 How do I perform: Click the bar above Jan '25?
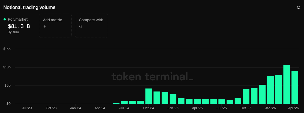(x=173, y=99)
